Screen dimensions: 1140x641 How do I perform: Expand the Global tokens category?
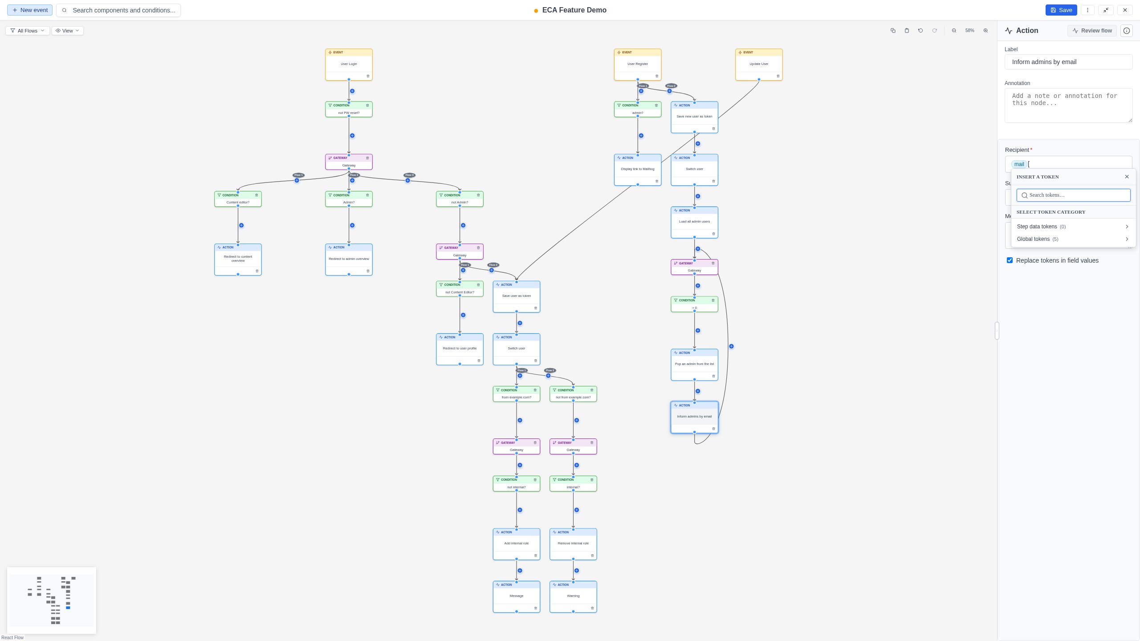coord(1073,239)
